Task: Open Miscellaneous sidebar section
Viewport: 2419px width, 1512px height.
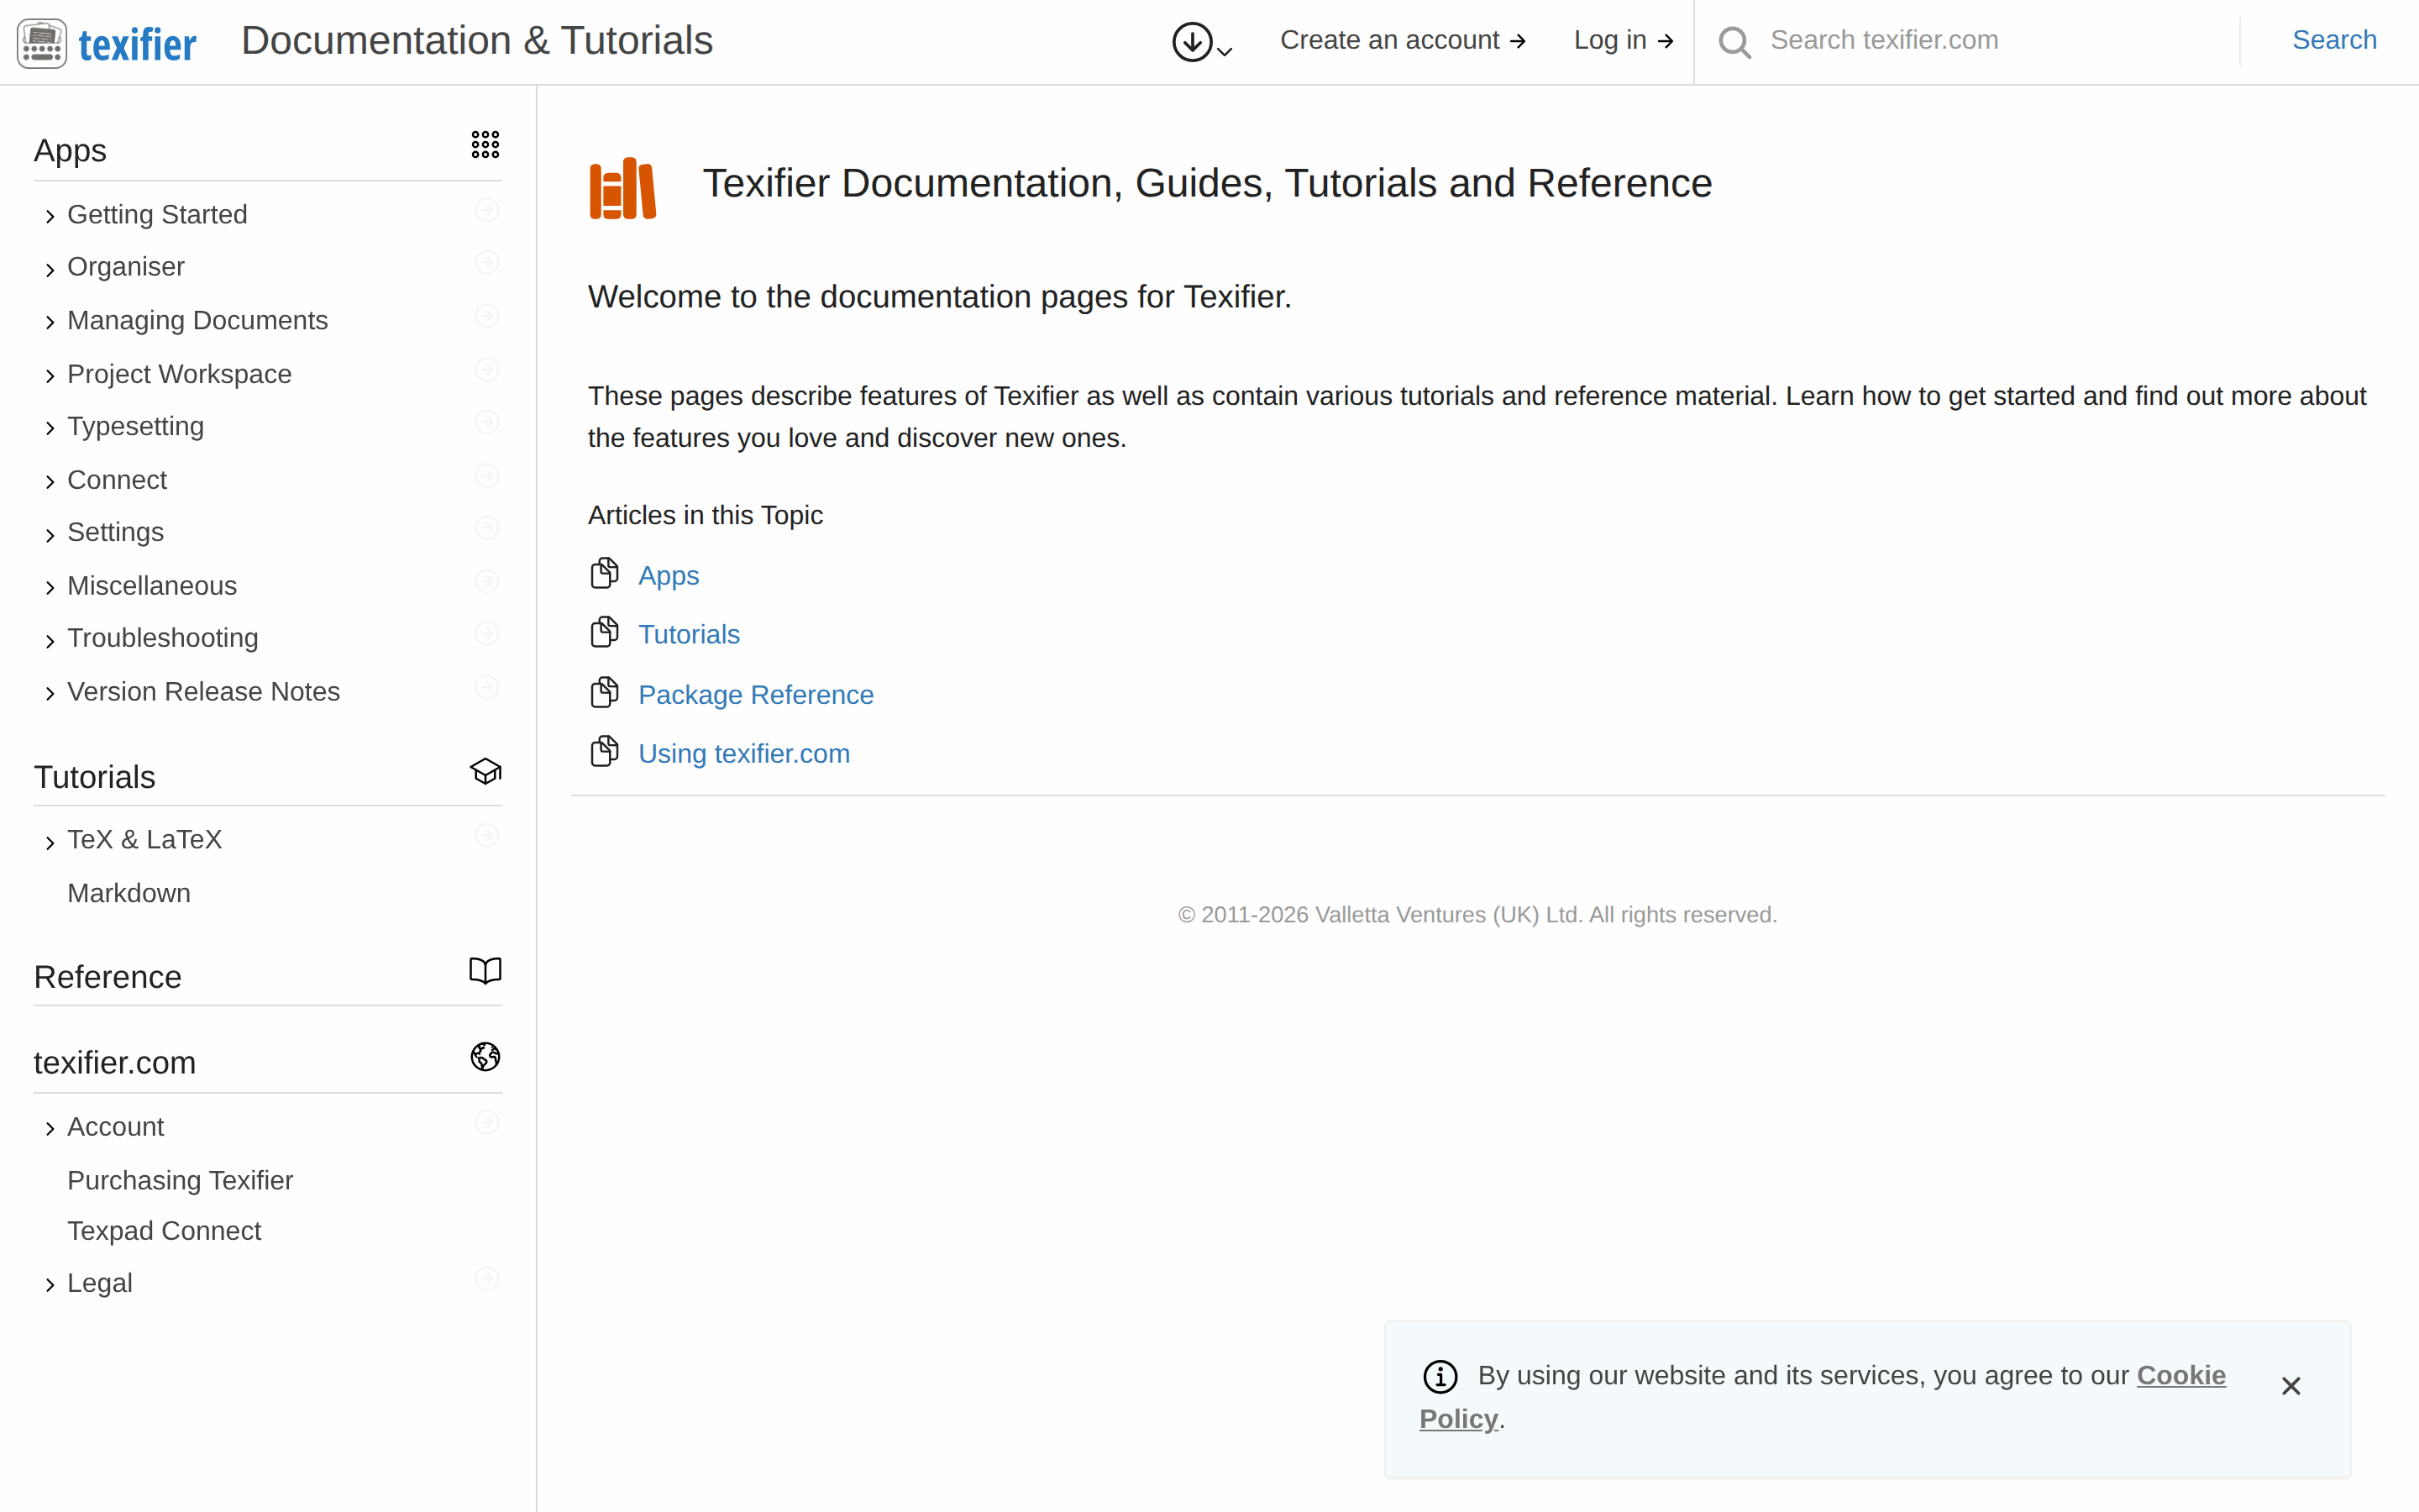Action: coord(152,586)
